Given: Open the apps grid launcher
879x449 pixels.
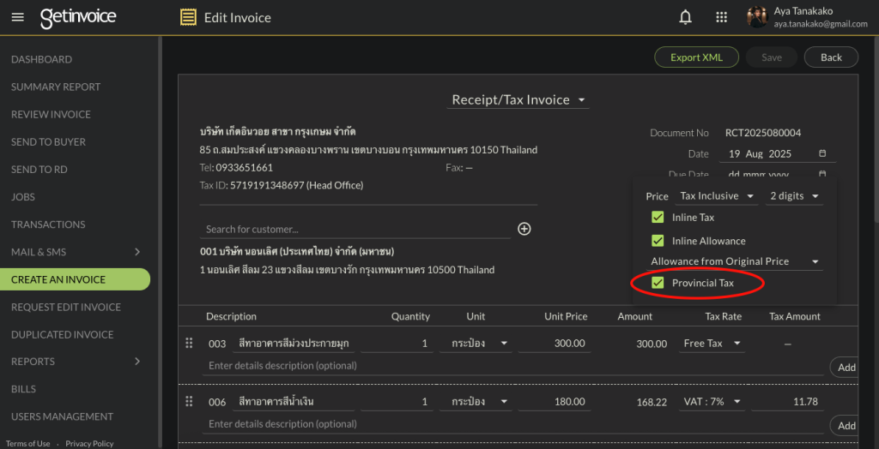Looking at the screenshot, I should (721, 17).
